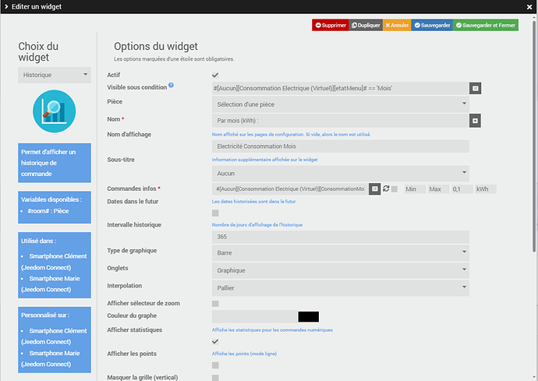Click the dialog vertical scrollbar

click(x=534, y=136)
